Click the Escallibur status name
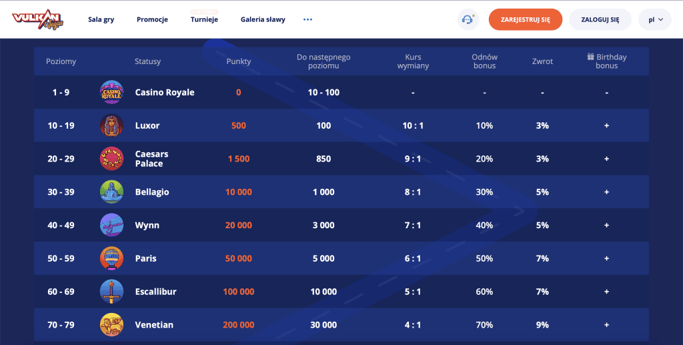The width and height of the screenshot is (683, 345). point(155,292)
